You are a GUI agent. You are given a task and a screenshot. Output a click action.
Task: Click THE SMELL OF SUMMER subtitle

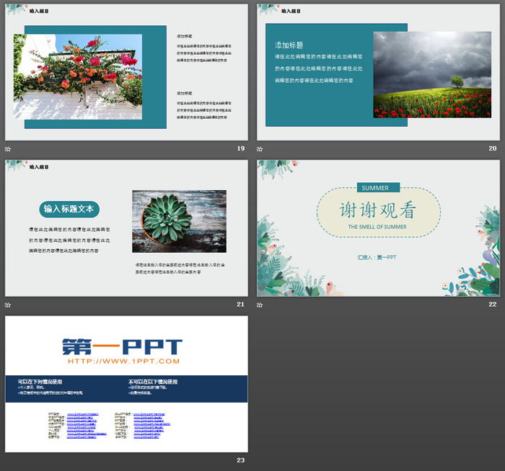[377, 227]
